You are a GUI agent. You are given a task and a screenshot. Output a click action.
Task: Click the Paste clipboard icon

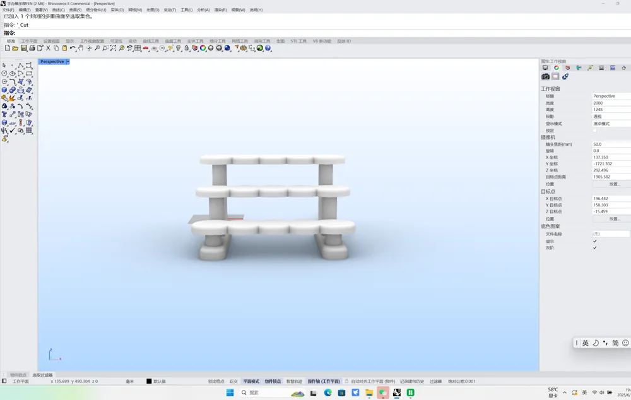(x=64, y=48)
